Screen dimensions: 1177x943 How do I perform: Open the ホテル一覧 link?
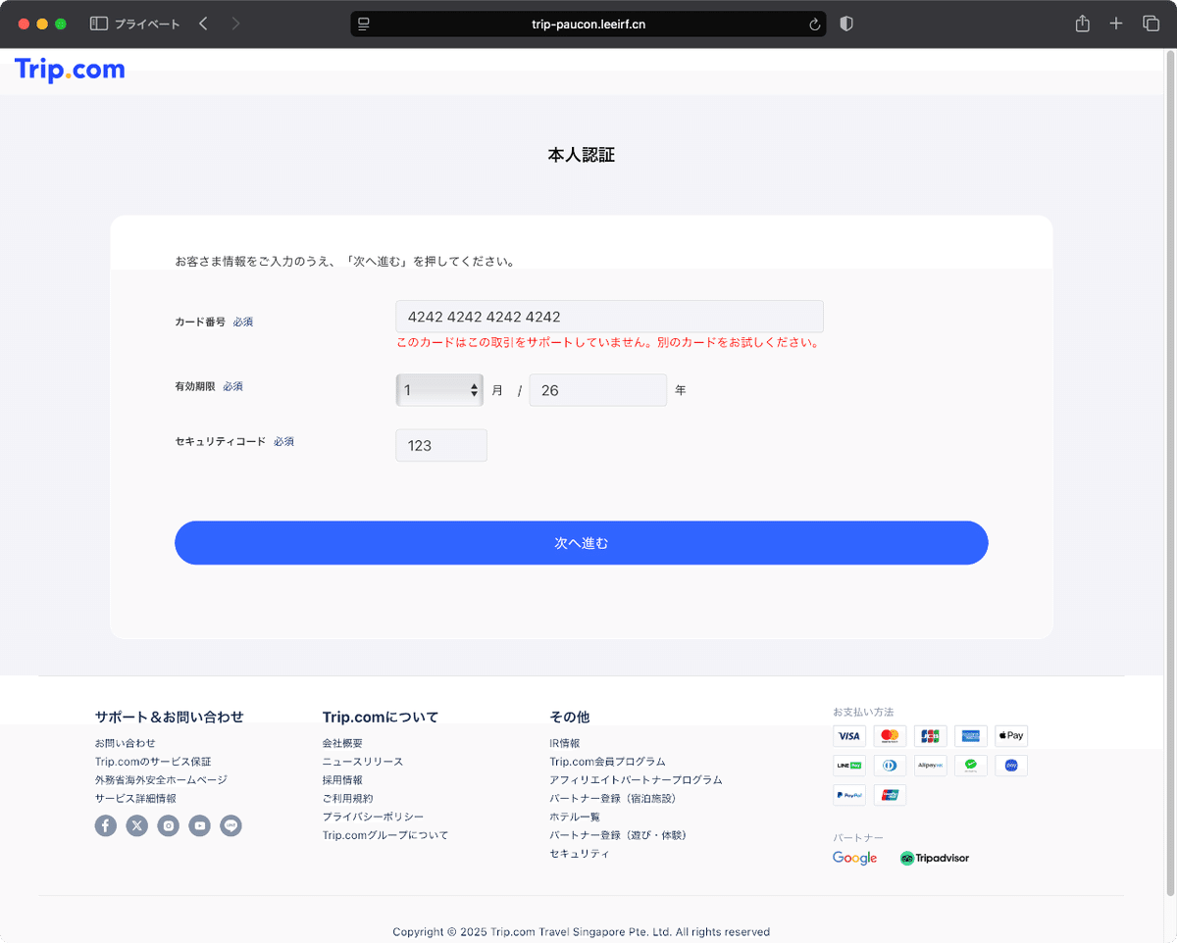pos(575,817)
